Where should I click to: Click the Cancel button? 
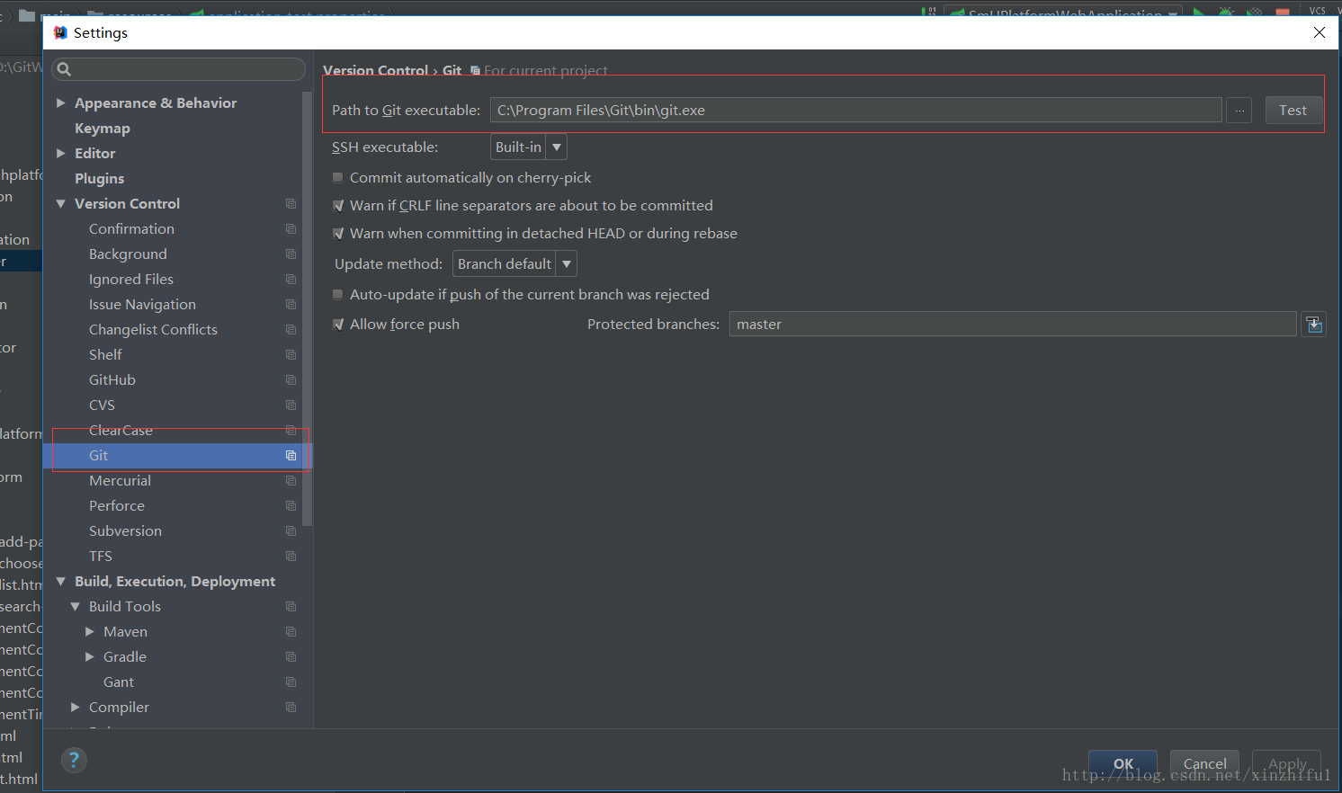click(x=1204, y=764)
